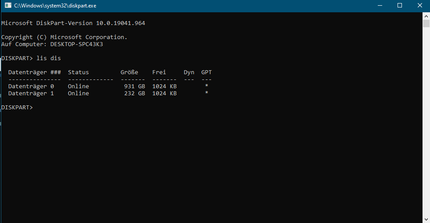This screenshot has width=430, height=223.
Task: Click the 'Dyn' column header
Action: [189, 72]
